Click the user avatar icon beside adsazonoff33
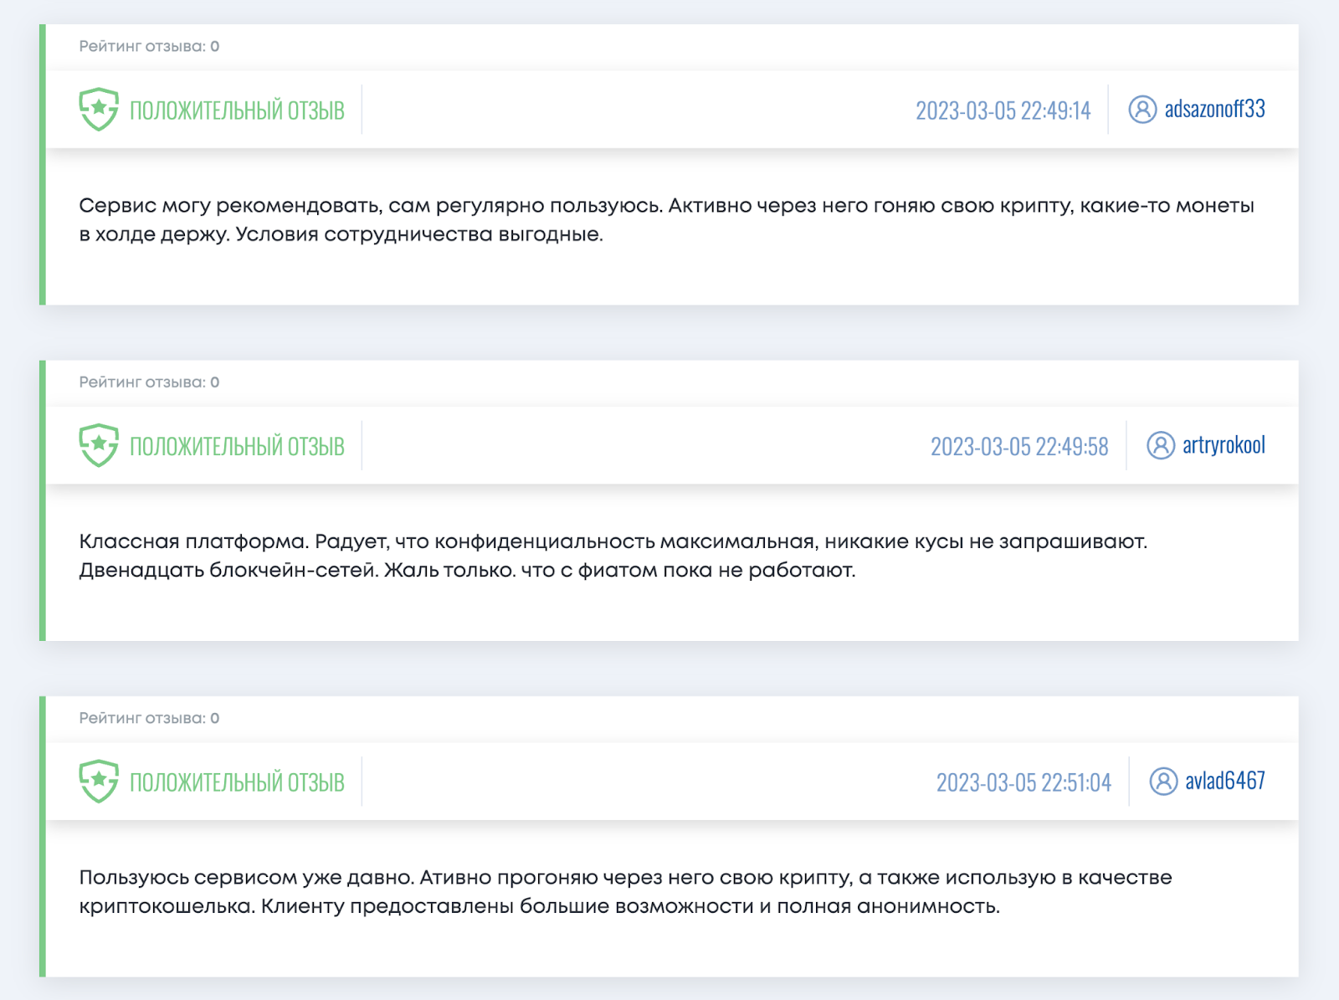The height and width of the screenshot is (1000, 1339). pos(1142,110)
